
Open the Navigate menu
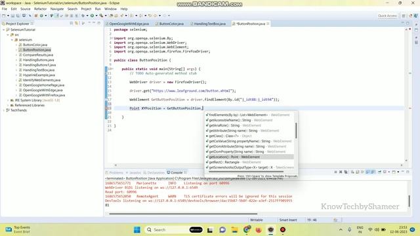[57, 9]
